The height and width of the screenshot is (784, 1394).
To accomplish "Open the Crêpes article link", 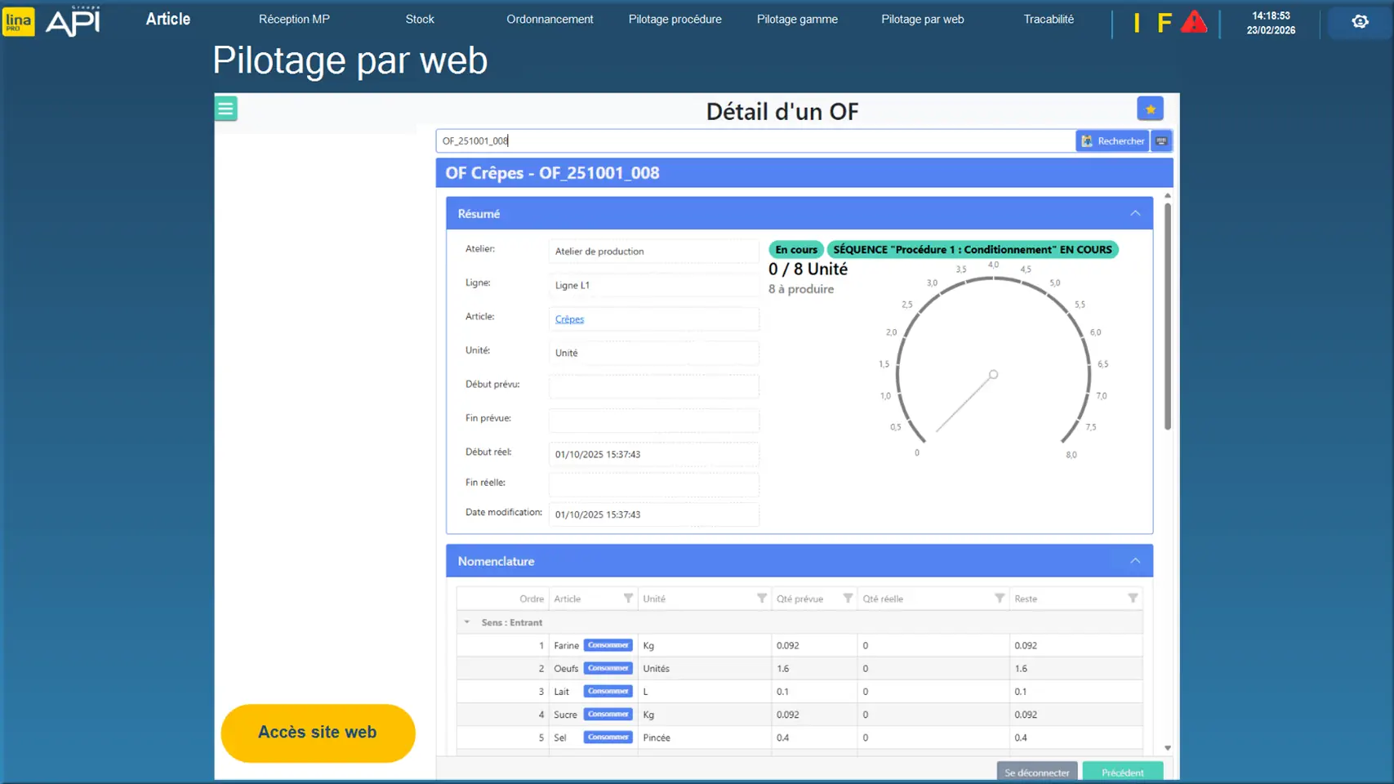I will coord(569,319).
